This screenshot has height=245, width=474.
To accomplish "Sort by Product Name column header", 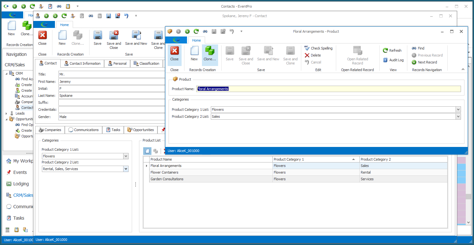I will pos(211,159).
